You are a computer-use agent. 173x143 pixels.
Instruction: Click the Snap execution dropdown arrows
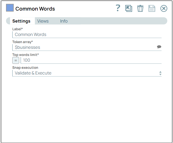point(160,73)
